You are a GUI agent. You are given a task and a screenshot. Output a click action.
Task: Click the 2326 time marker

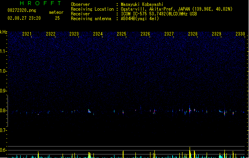click(145, 34)
